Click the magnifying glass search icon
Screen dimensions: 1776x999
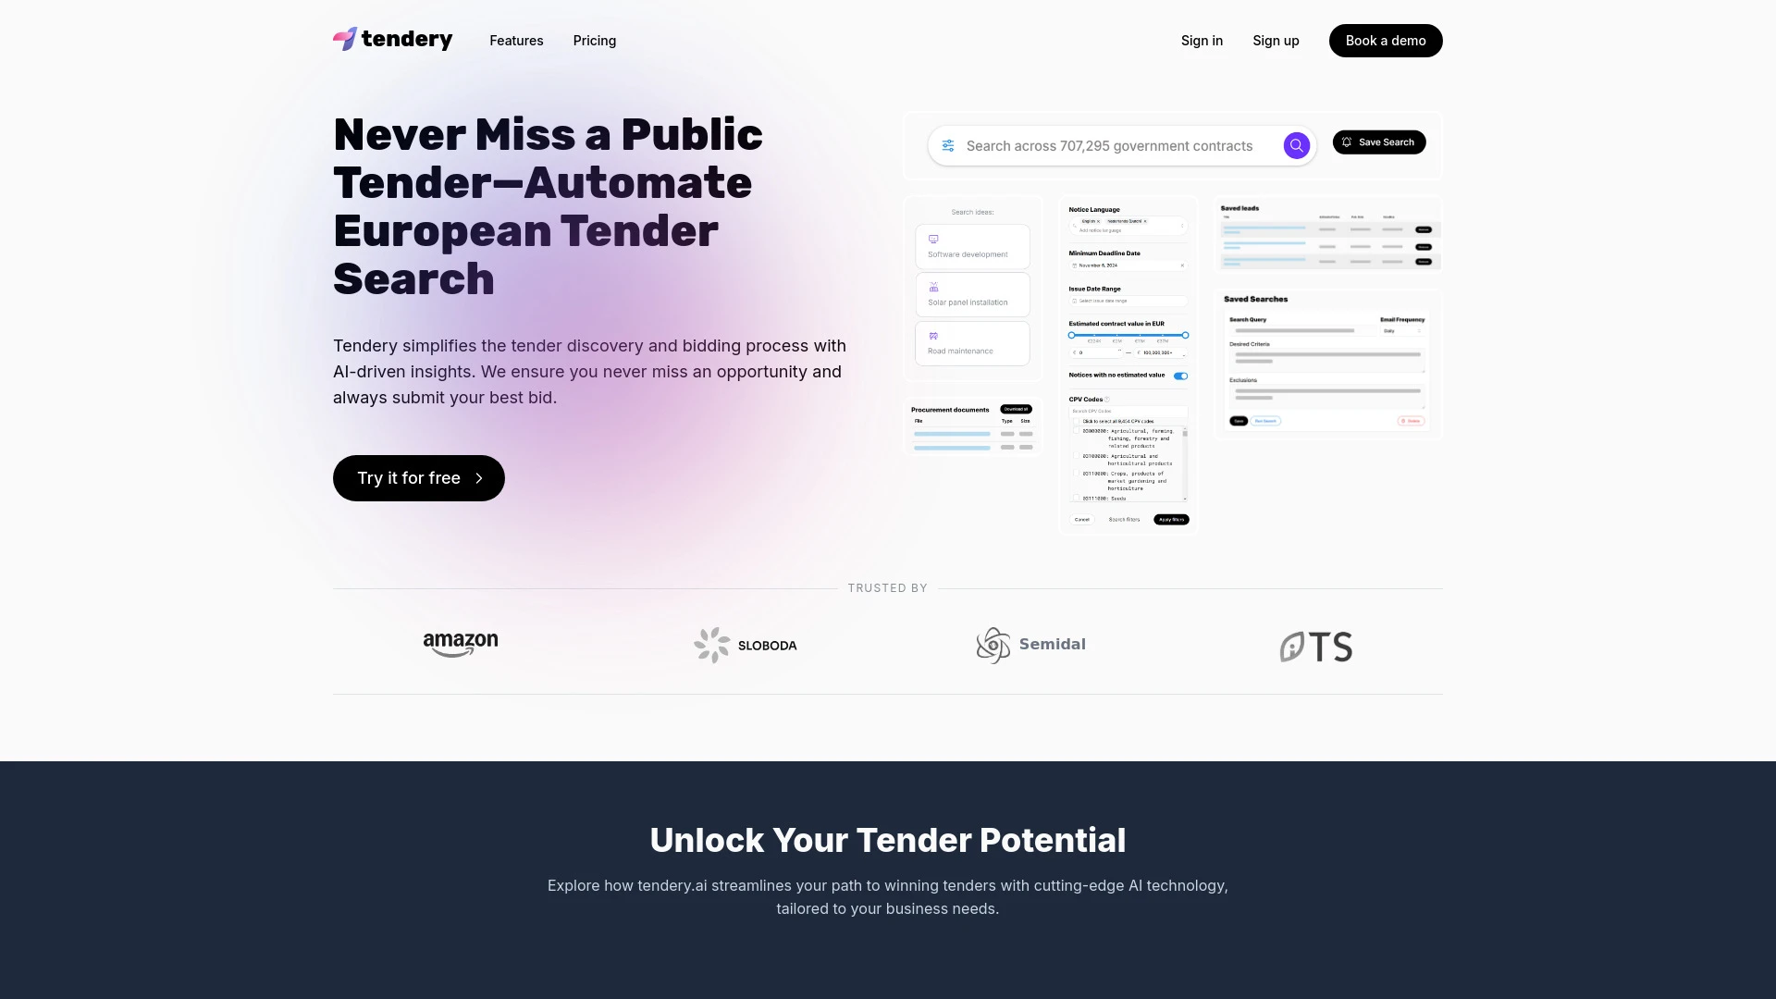click(1297, 145)
